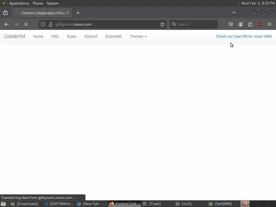Image resolution: width=276 pixels, height=207 pixels.
Task: Switch to the Downloads window in taskbar
Action: point(25,204)
